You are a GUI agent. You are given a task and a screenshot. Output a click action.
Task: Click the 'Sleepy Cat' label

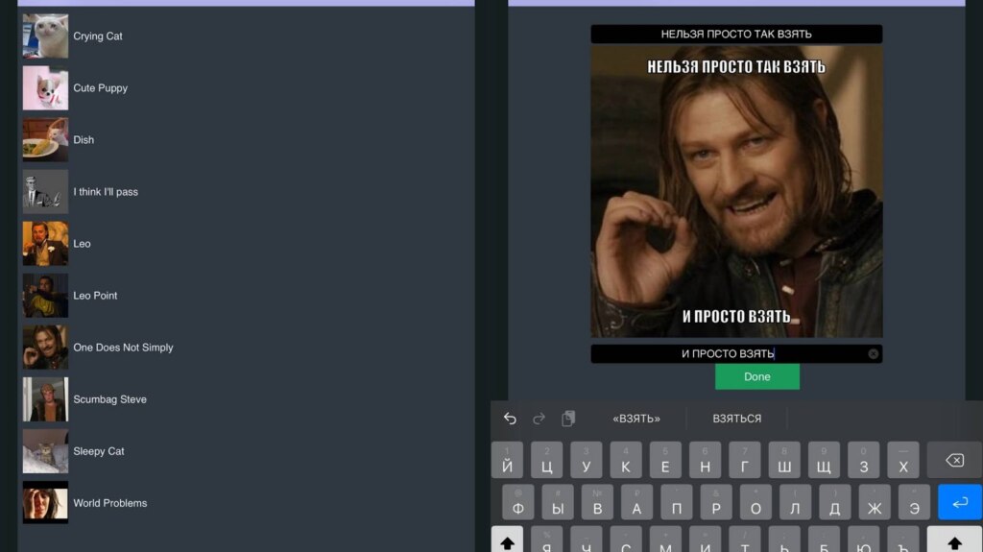click(99, 451)
